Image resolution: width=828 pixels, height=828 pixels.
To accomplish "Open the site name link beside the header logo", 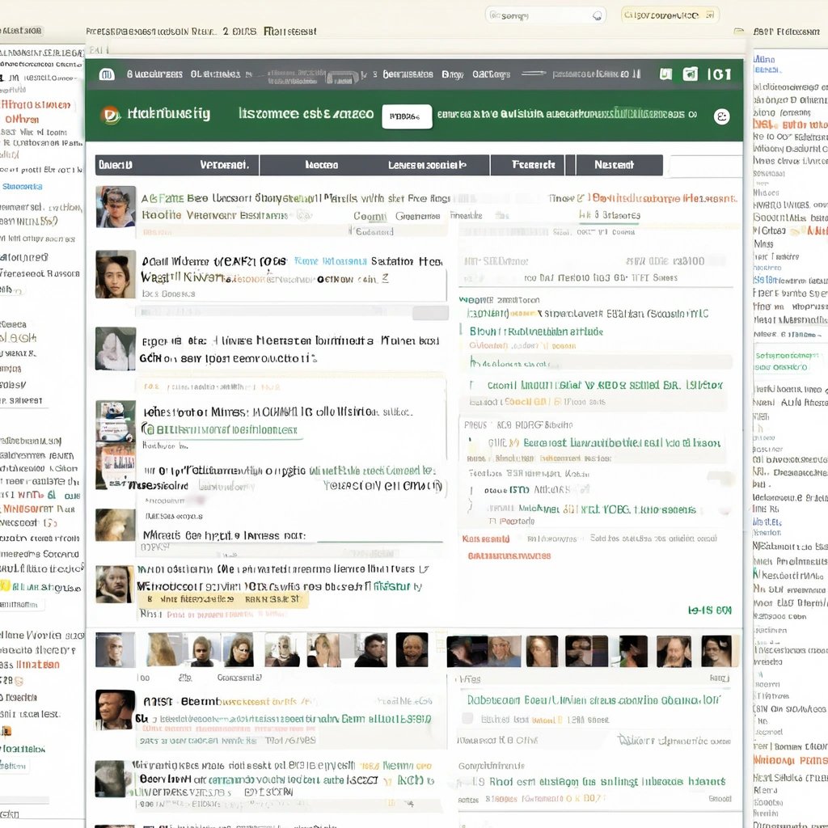I will pyautogui.click(x=169, y=113).
